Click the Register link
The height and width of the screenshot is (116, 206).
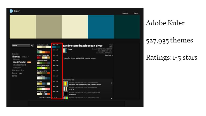coord(125,13)
